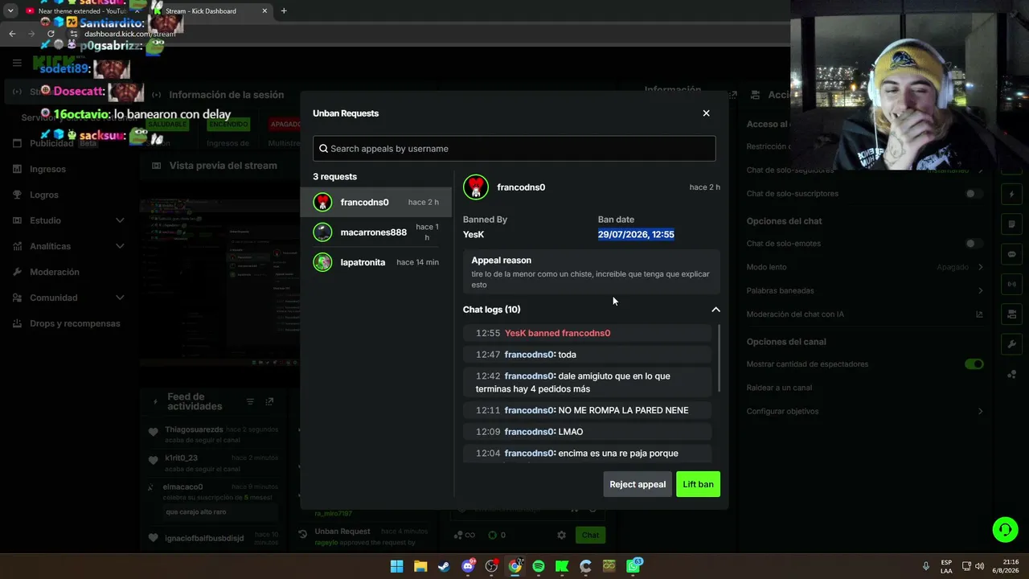Open Modo lento options
Image resolution: width=1029 pixels, height=579 pixels.
[x=865, y=267]
